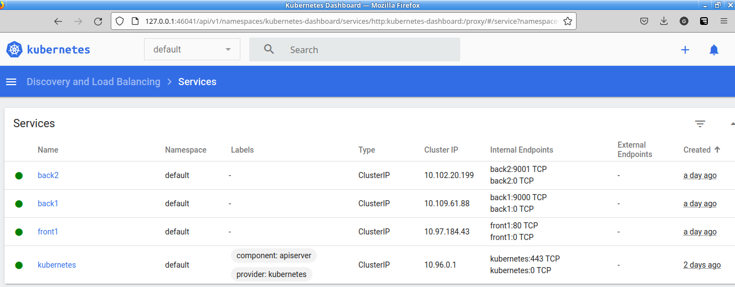The width and height of the screenshot is (735, 287).
Task: Click the '2 days ago' created time
Action: point(702,265)
